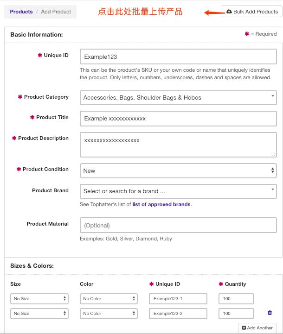Viewport: 283px width, 334px height.
Task: Open the Products breadcrumb link
Action: tap(21, 12)
